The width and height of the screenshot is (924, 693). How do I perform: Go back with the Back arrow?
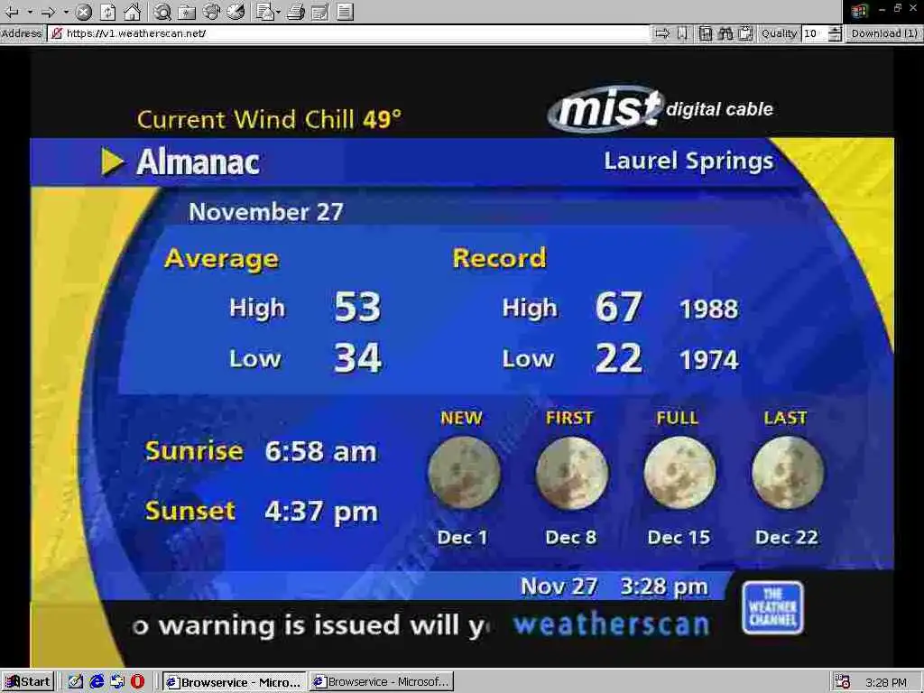(11, 11)
